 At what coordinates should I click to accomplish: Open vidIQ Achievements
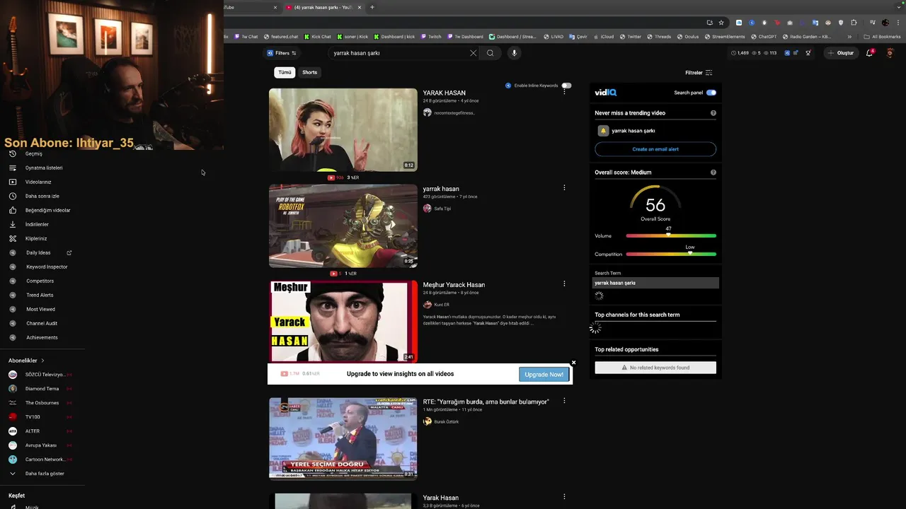click(x=42, y=337)
